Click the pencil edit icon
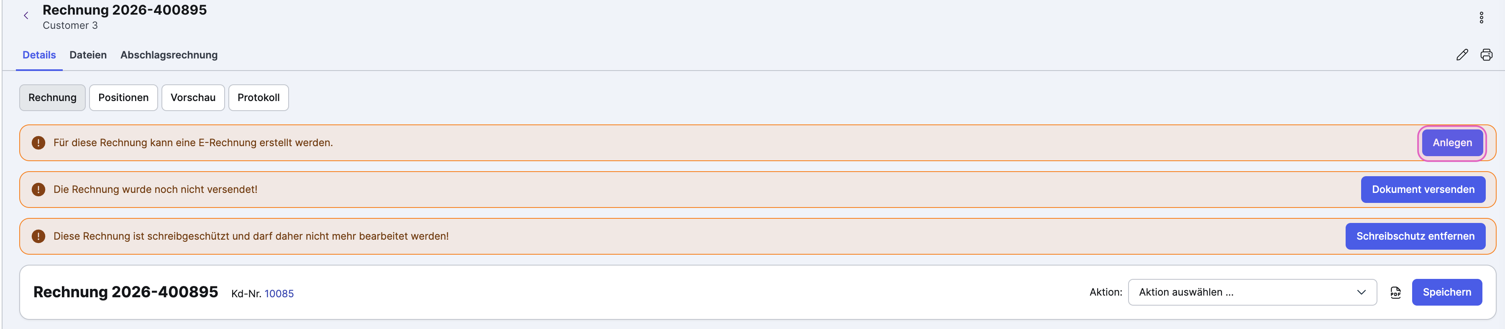The width and height of the screenshot is (1505, 329). (x=1462, y=55)
